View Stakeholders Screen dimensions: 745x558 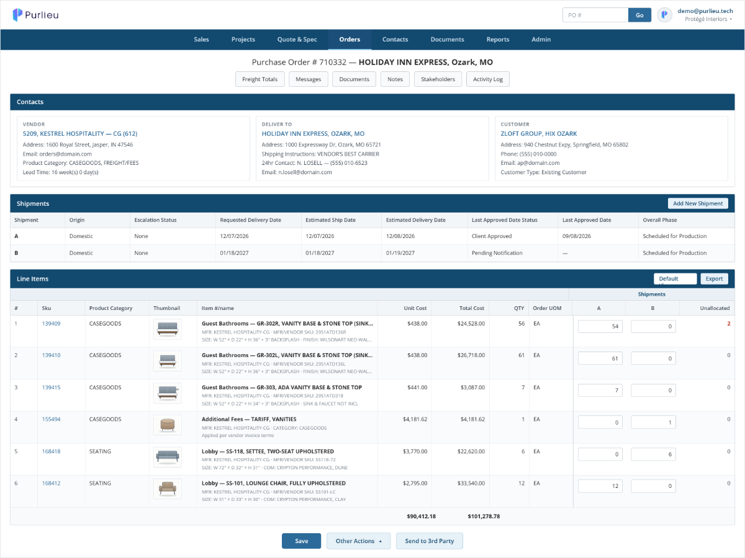pyautogui.click(x=438, y=79)
